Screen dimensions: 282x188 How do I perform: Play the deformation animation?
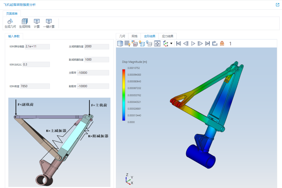coord(193,44)
